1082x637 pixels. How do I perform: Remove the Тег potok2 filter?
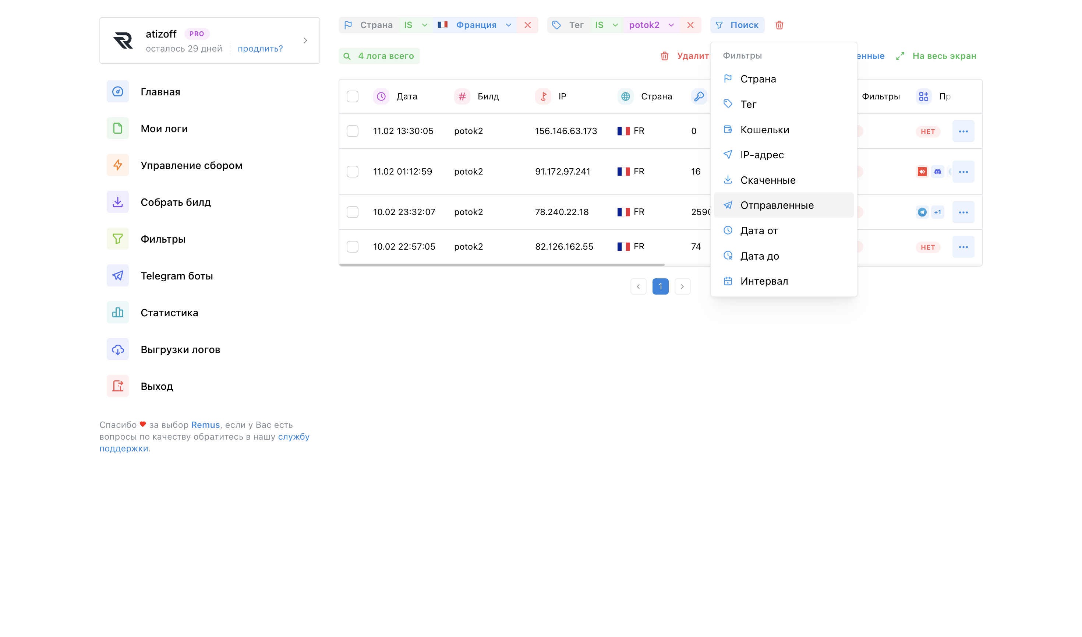690,25
